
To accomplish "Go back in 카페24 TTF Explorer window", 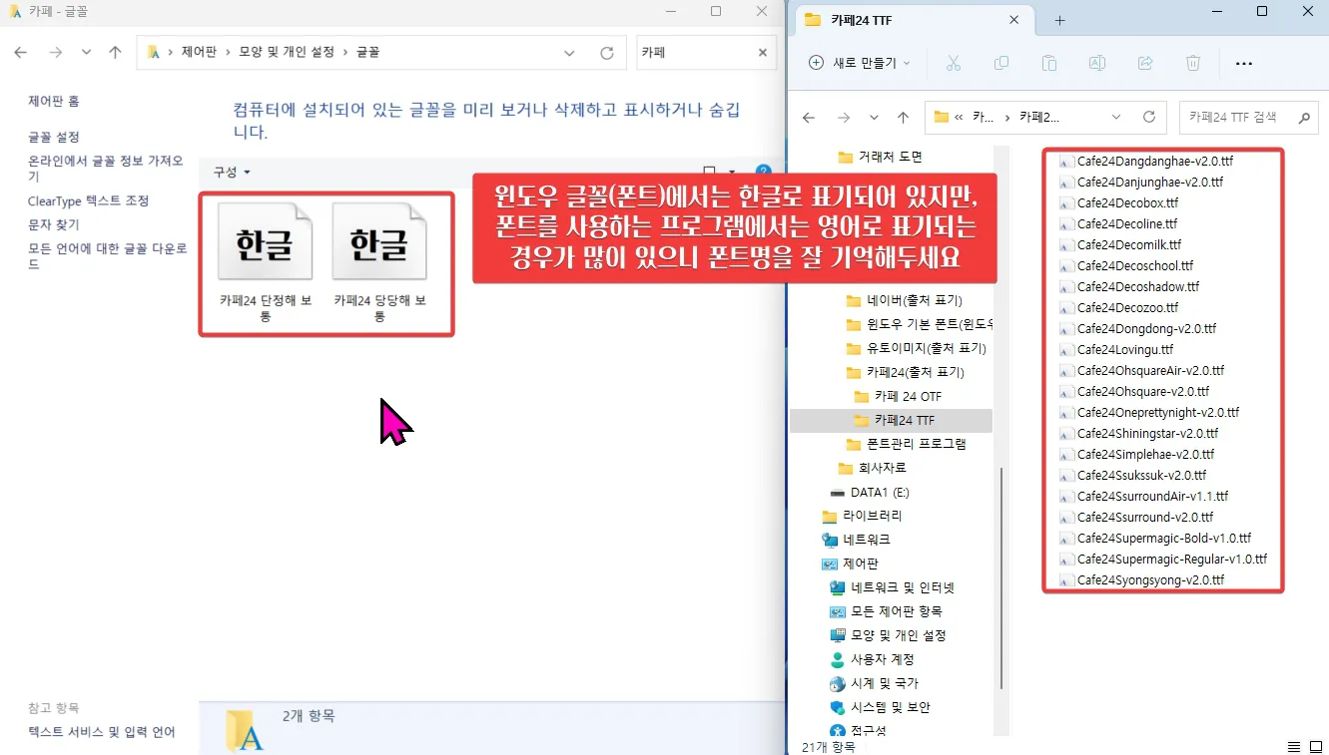I will [x=809, y=118].
